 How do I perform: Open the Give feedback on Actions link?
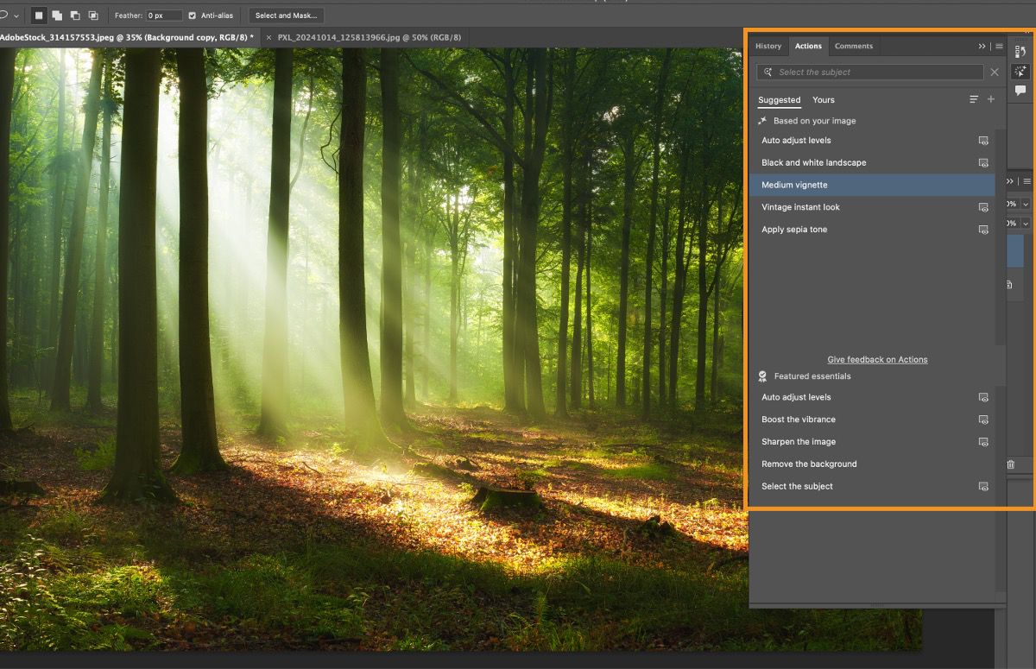click(877, 359)
